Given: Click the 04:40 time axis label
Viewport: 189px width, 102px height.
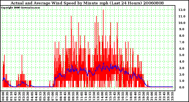Looking at the screenshot, I should [x=36, y=96].
